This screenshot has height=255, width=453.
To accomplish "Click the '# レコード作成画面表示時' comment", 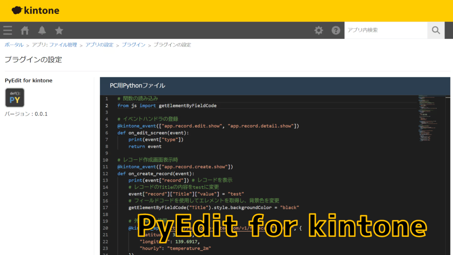I will (148, 159).
